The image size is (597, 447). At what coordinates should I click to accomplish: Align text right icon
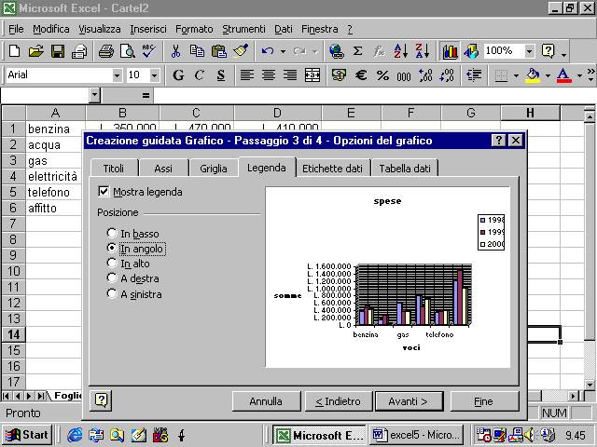point(290,75)
